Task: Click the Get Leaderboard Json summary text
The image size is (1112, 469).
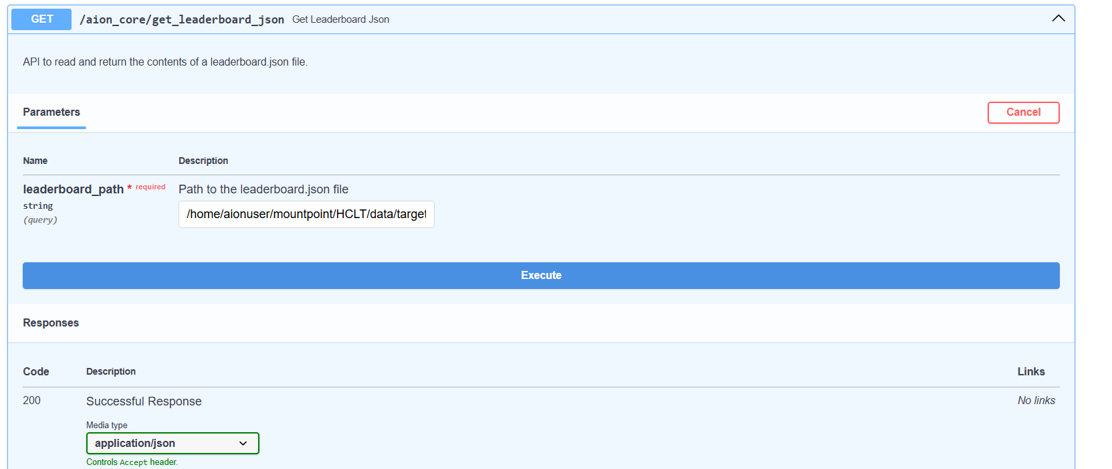Action: (340, 19)
